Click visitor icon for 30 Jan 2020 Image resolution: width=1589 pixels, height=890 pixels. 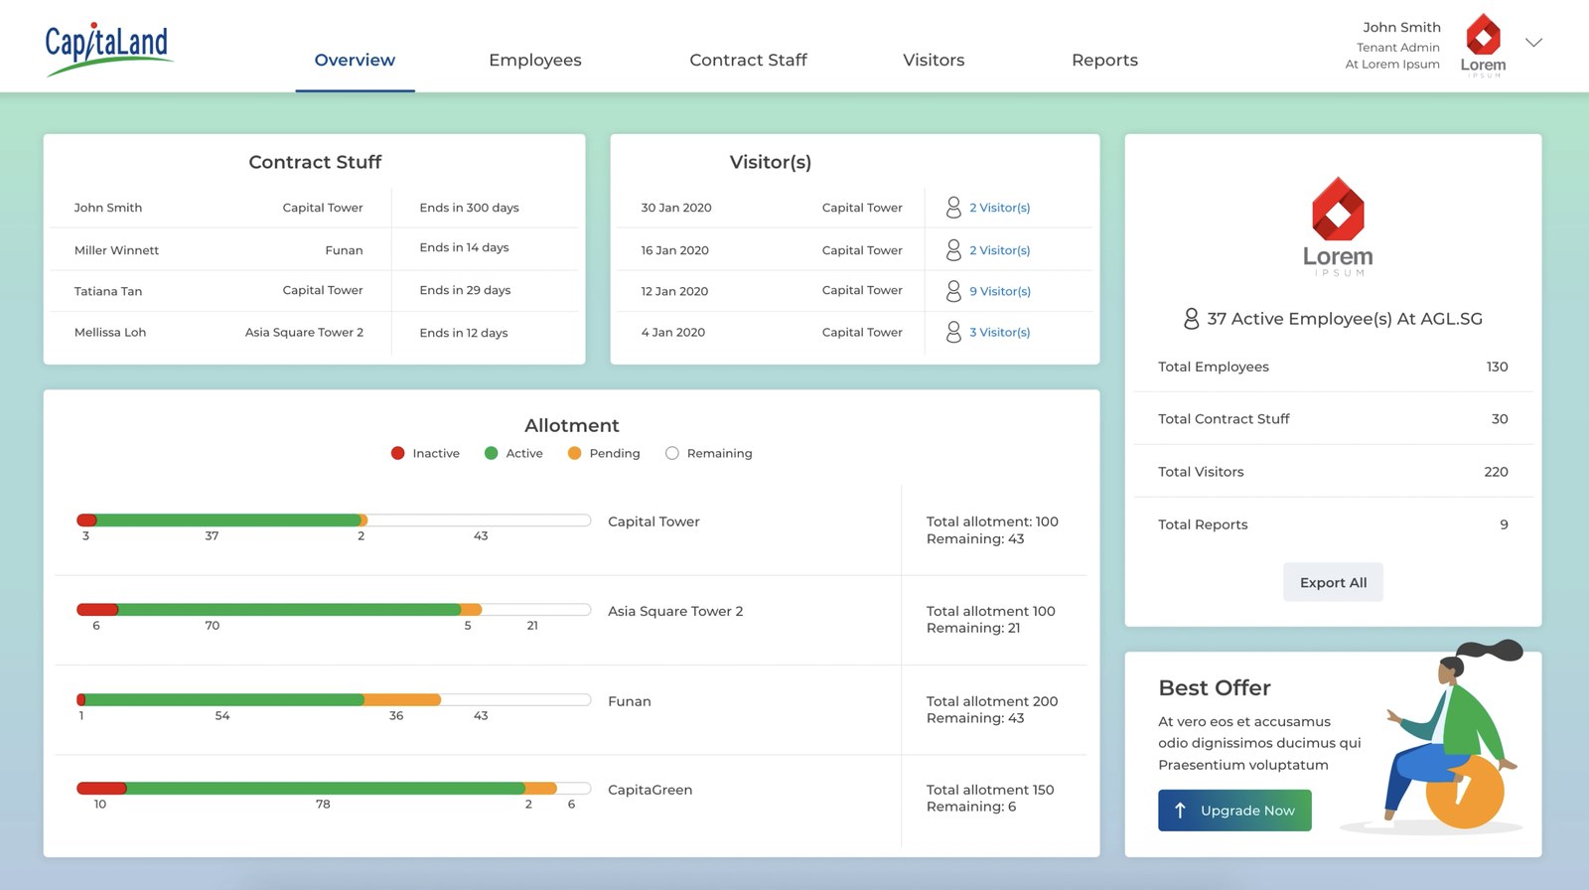[x=953, y=207]
